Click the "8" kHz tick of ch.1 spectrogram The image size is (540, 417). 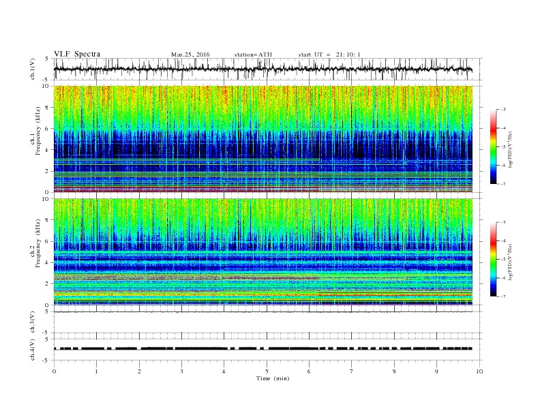[x=48, y=108]
